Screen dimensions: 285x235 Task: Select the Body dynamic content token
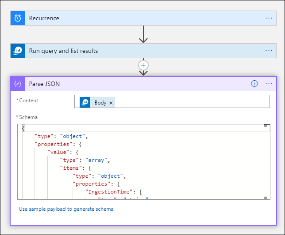pos(100,103)
